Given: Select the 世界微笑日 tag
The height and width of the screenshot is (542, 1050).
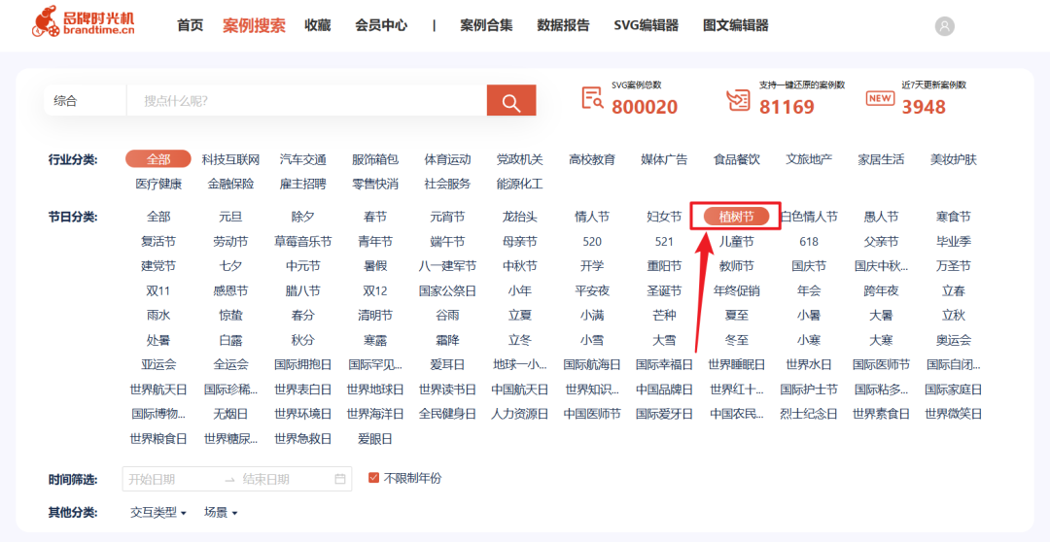Looking at the screenshot, I should coord(954,414).
